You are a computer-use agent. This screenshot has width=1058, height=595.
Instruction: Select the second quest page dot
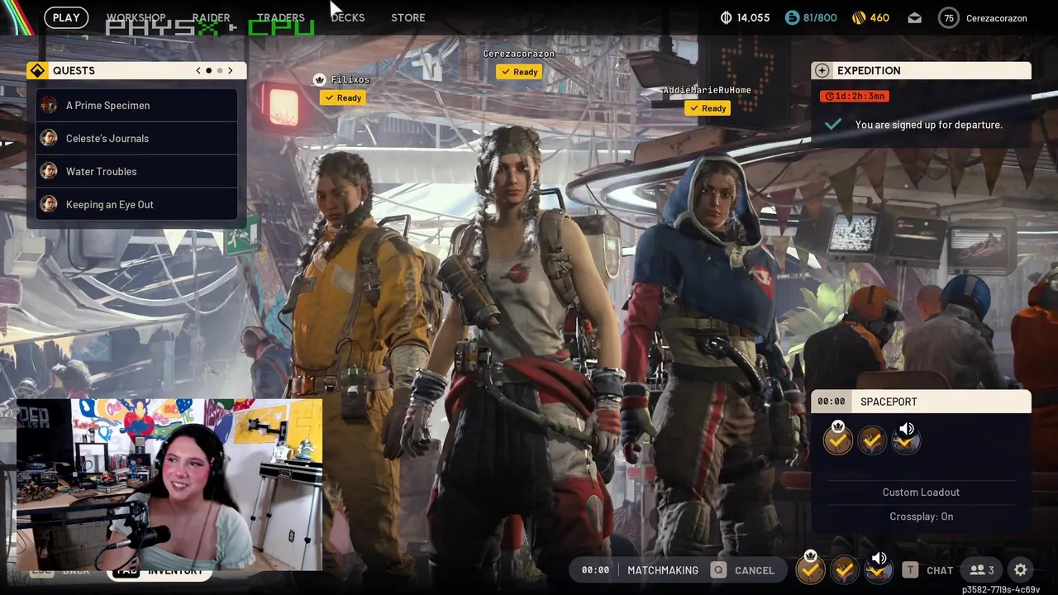click(x=219, y=70)
